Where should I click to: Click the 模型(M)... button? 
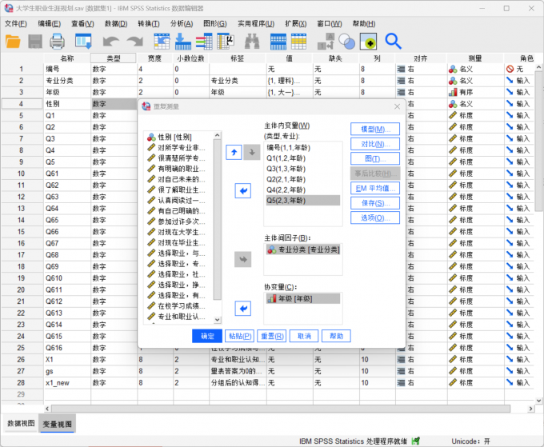[375, 129]
